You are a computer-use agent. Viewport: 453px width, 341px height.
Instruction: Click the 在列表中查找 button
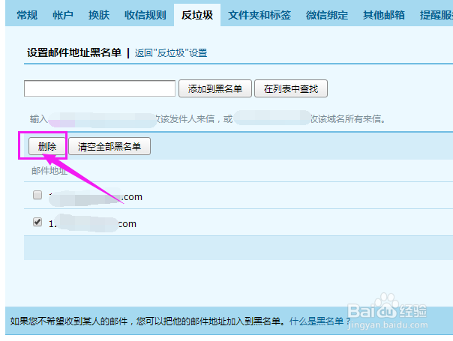tap(291, 88)
